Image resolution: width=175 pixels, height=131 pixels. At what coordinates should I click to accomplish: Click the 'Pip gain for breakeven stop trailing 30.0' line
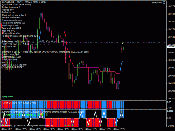pyautogui.click(x=20, y=36)
